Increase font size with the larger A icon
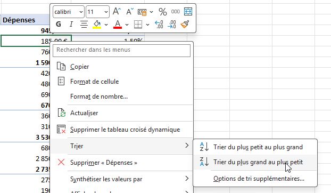Screen dimensions: 331x193 pos(117,12)
